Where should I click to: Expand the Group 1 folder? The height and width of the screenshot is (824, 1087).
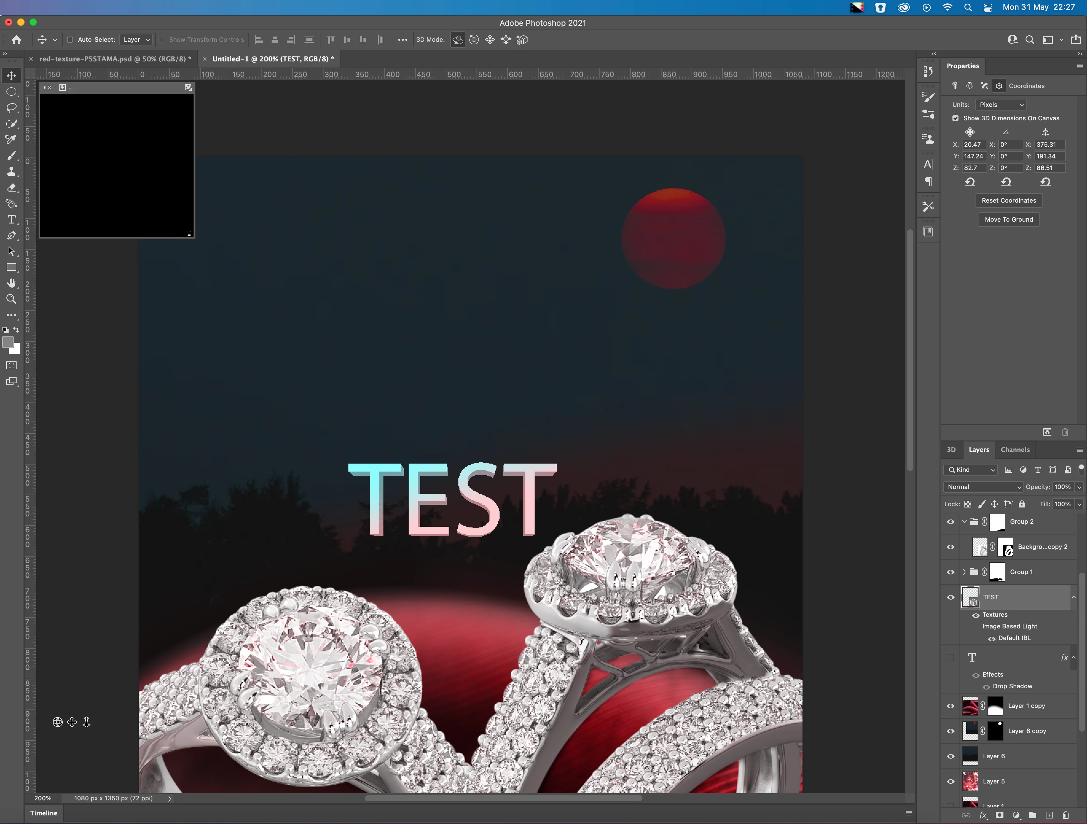click(x=964, y=572)
